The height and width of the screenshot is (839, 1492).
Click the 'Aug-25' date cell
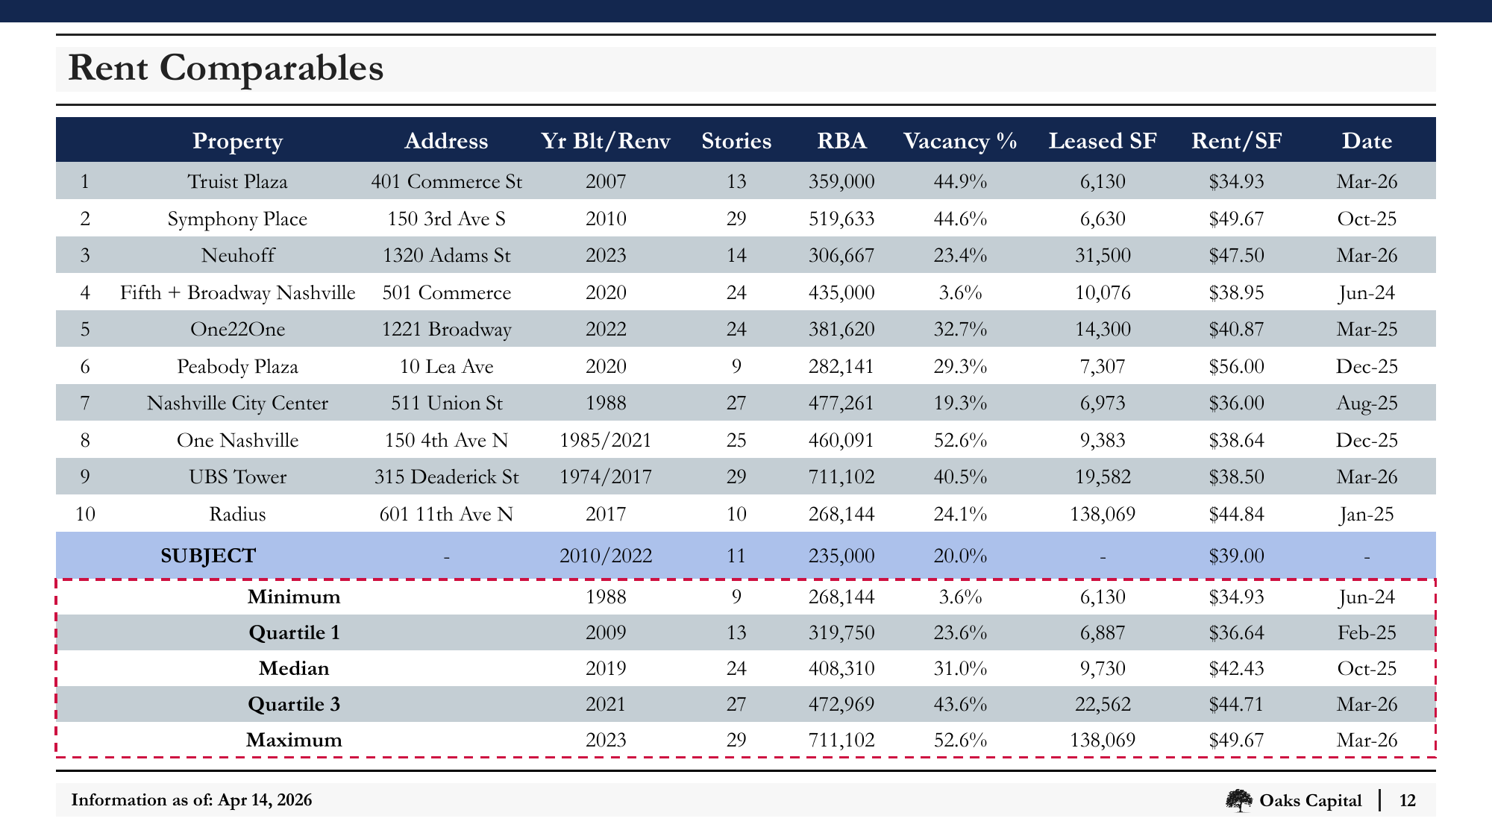coord(1367,403)
